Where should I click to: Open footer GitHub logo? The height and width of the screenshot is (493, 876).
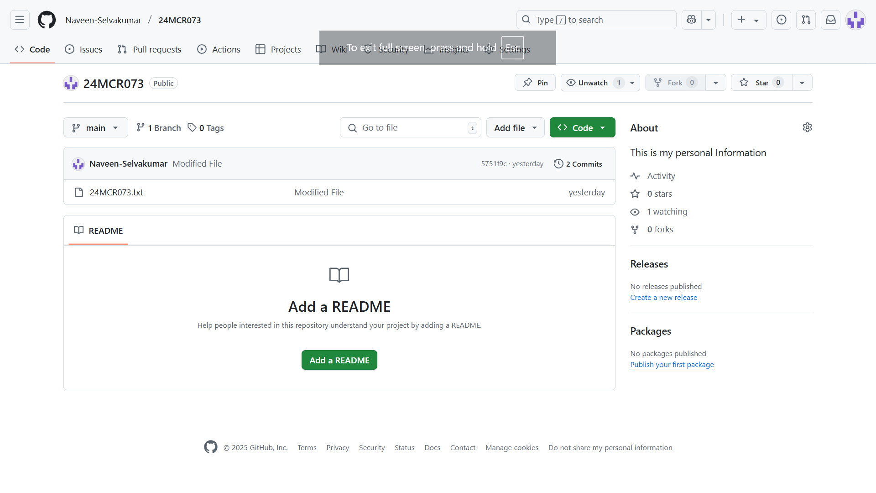click(x=211, y=447)
